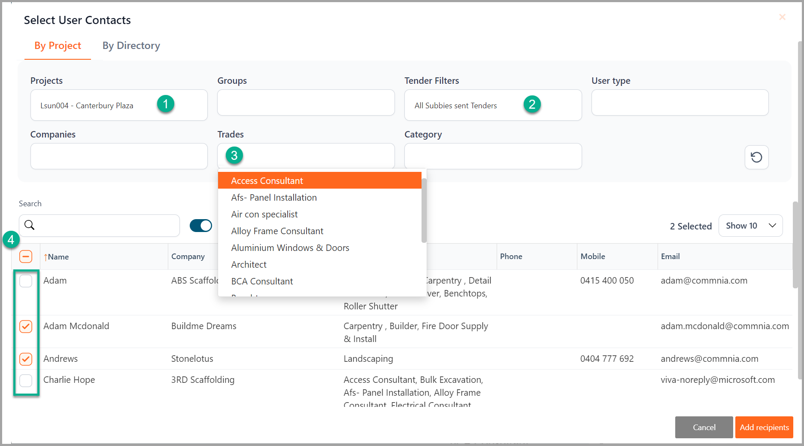The width and height of the screenshot is (804, 446).
Task: Click the name Charlie Hope
Action: coord(69,380)
